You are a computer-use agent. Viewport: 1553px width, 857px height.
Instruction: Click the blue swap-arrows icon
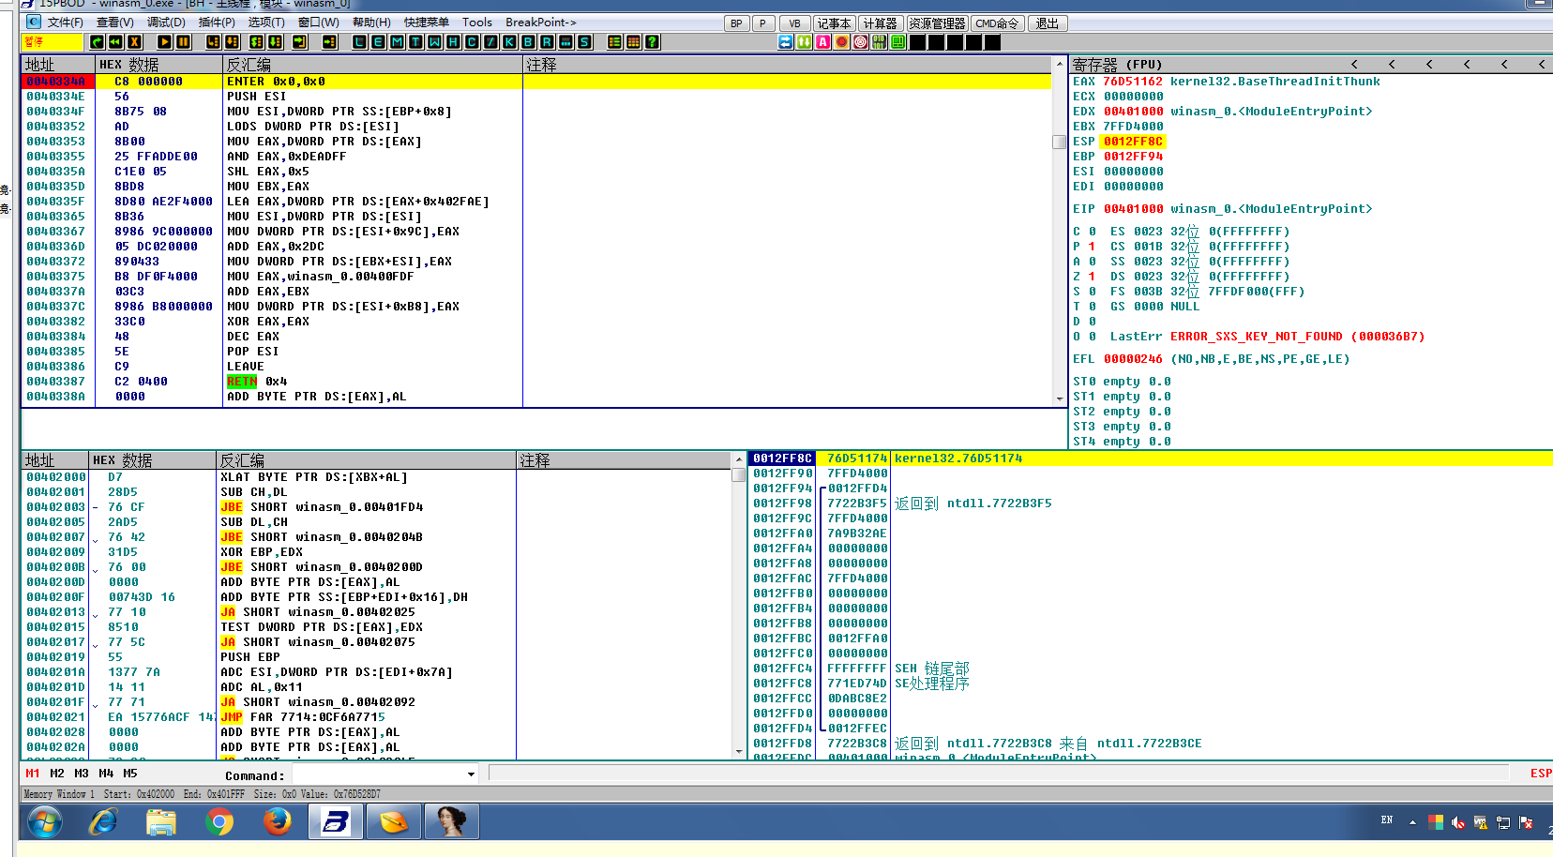pos(786,42)
